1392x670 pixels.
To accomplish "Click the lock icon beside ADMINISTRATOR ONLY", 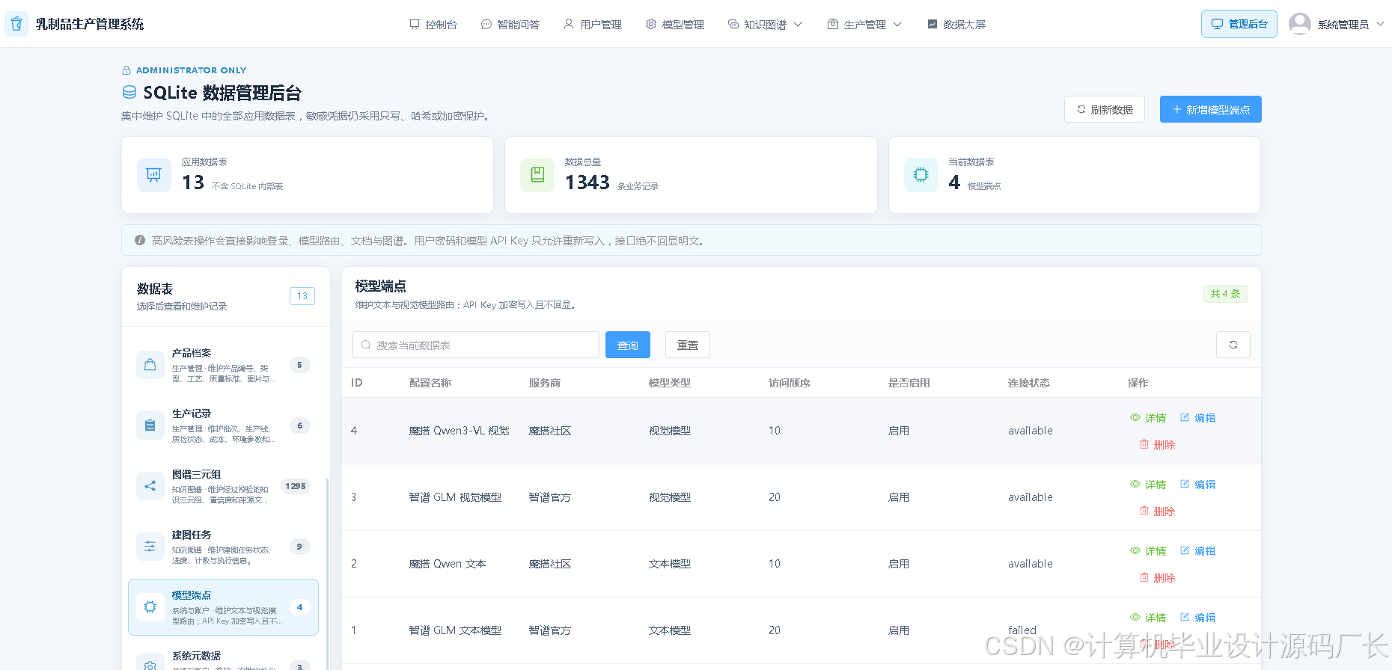I will point(126,70).
